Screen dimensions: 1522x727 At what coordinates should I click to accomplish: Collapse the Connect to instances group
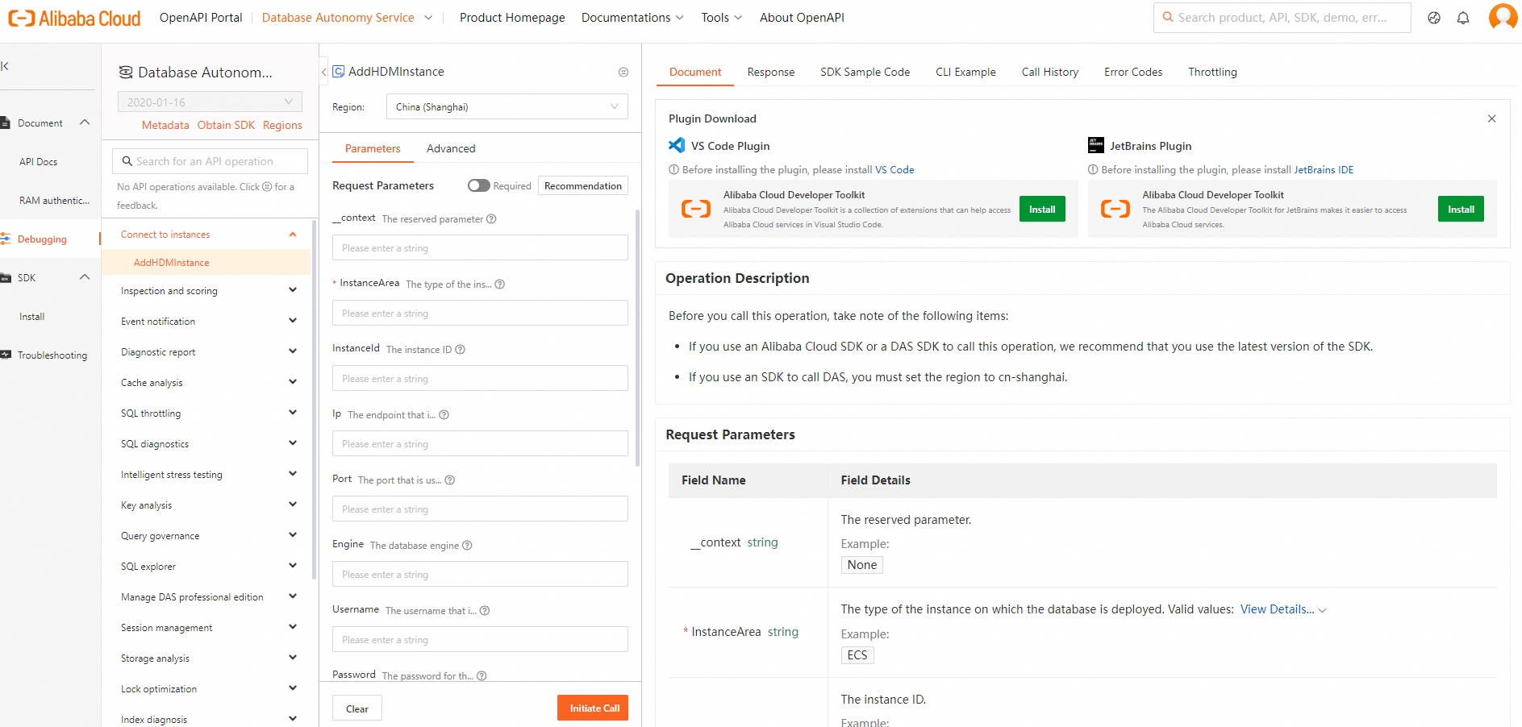tap(293, 235)
